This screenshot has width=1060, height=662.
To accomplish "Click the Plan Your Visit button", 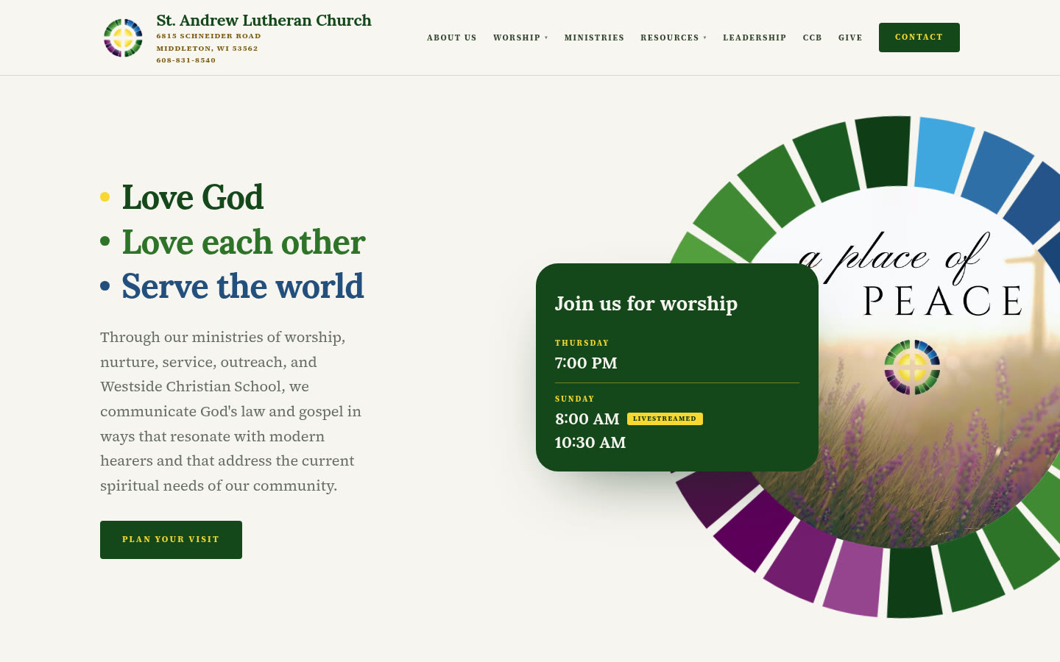I will (171, 540).
